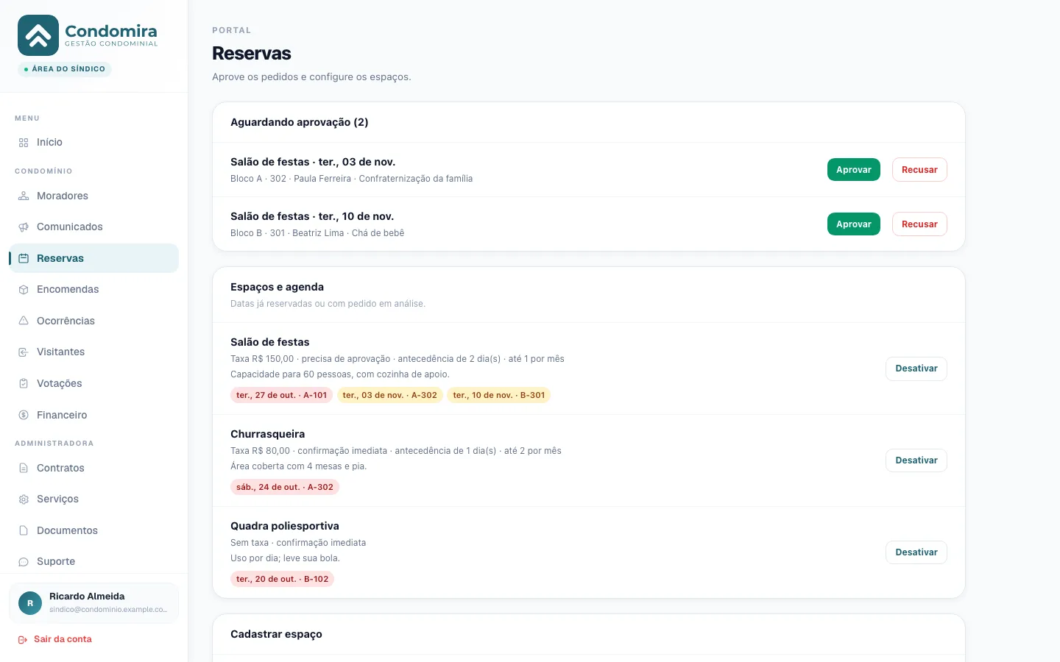Click the Visitantes entry icon
This screenshot has height=662, width=1060.
(24, 352)
